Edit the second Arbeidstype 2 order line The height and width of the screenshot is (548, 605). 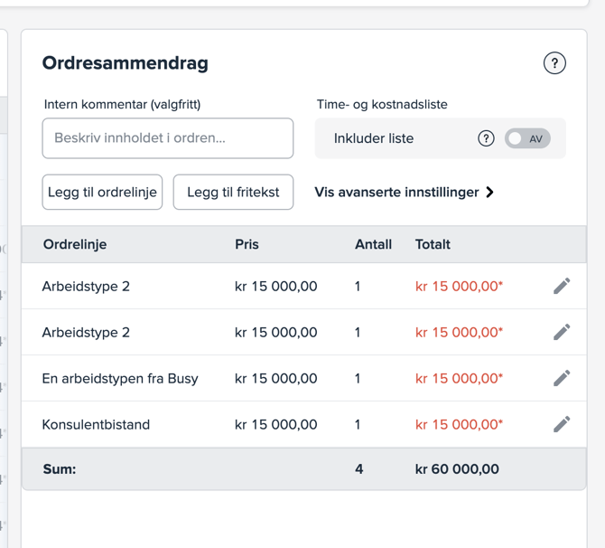(x=562, y=332)
